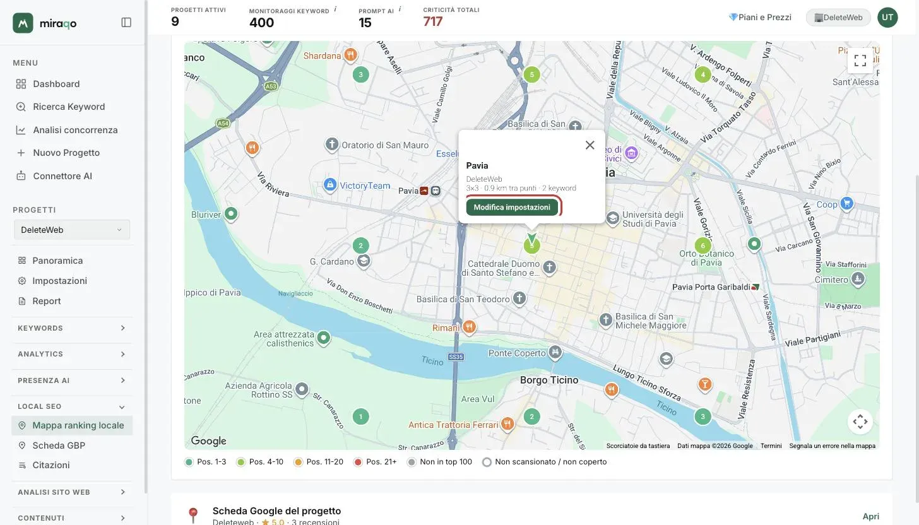
Task: Collapse the LOCAL SEO section
Action: click(72, 406)
